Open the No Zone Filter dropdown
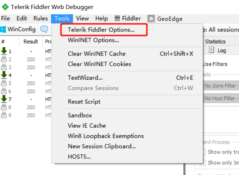This screenshot has height=175, width=239. pyautogui.click(x=221, y=86)
